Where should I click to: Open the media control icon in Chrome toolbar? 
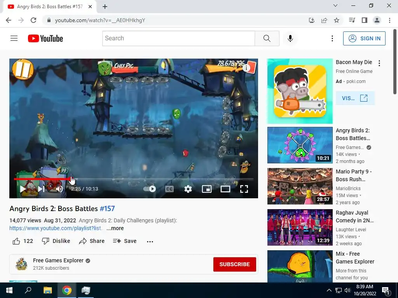click(352, 20)
